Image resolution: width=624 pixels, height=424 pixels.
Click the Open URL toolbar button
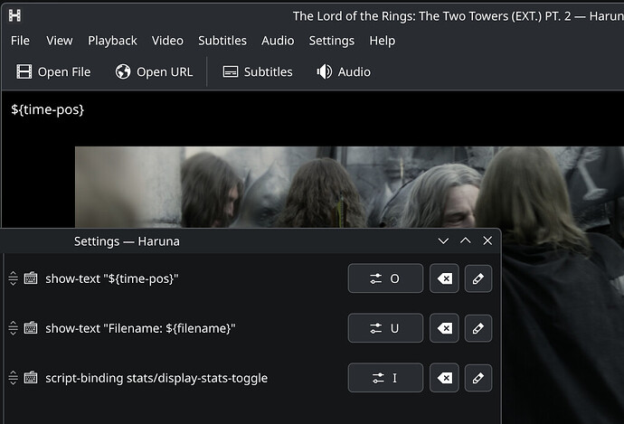pos(155,71)
